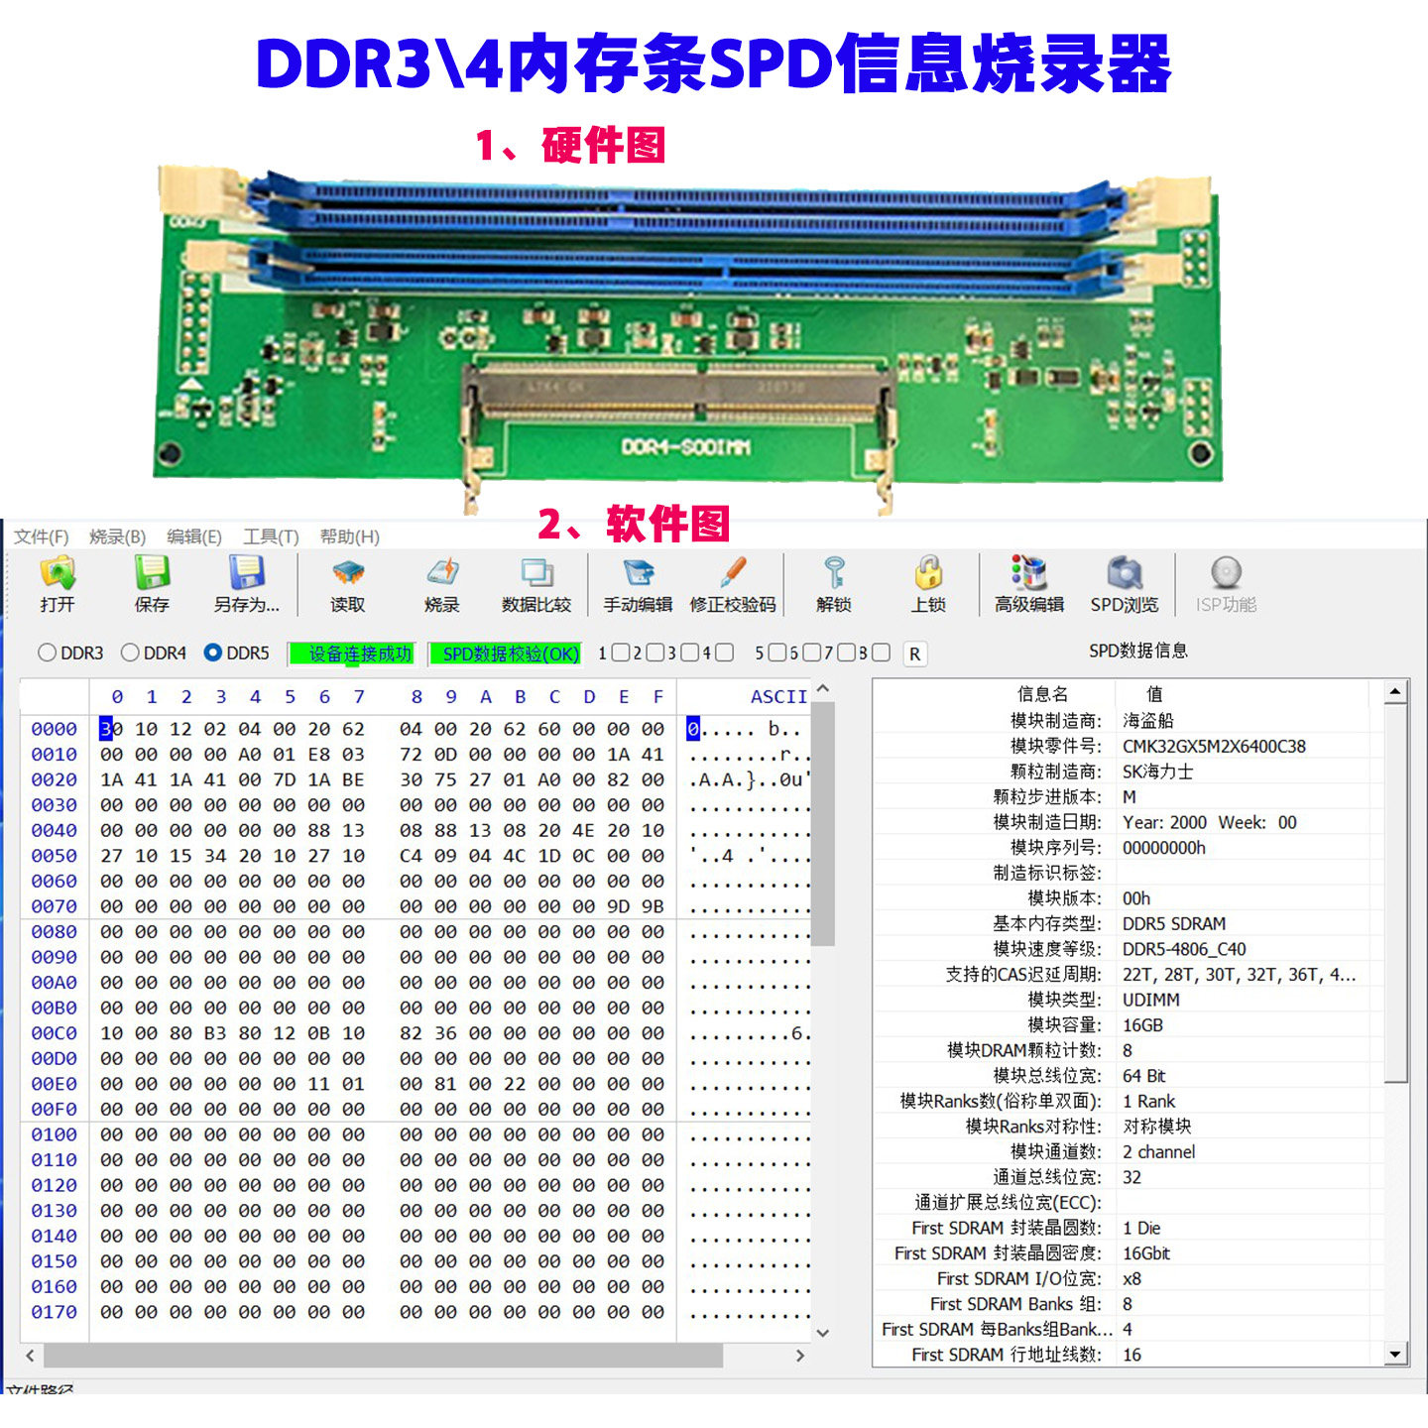Image resolution: width=1428 pixels, height=1428 pixels.
Task: Open the 文件(F) menu
Action: point(41,536)
